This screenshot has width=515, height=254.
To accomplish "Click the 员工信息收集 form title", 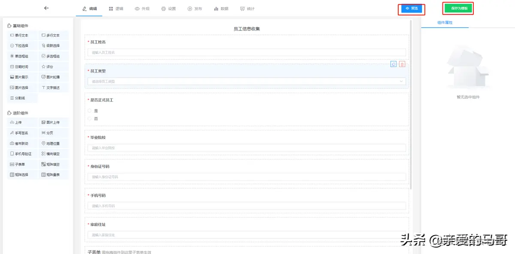I will click(247, 29).
